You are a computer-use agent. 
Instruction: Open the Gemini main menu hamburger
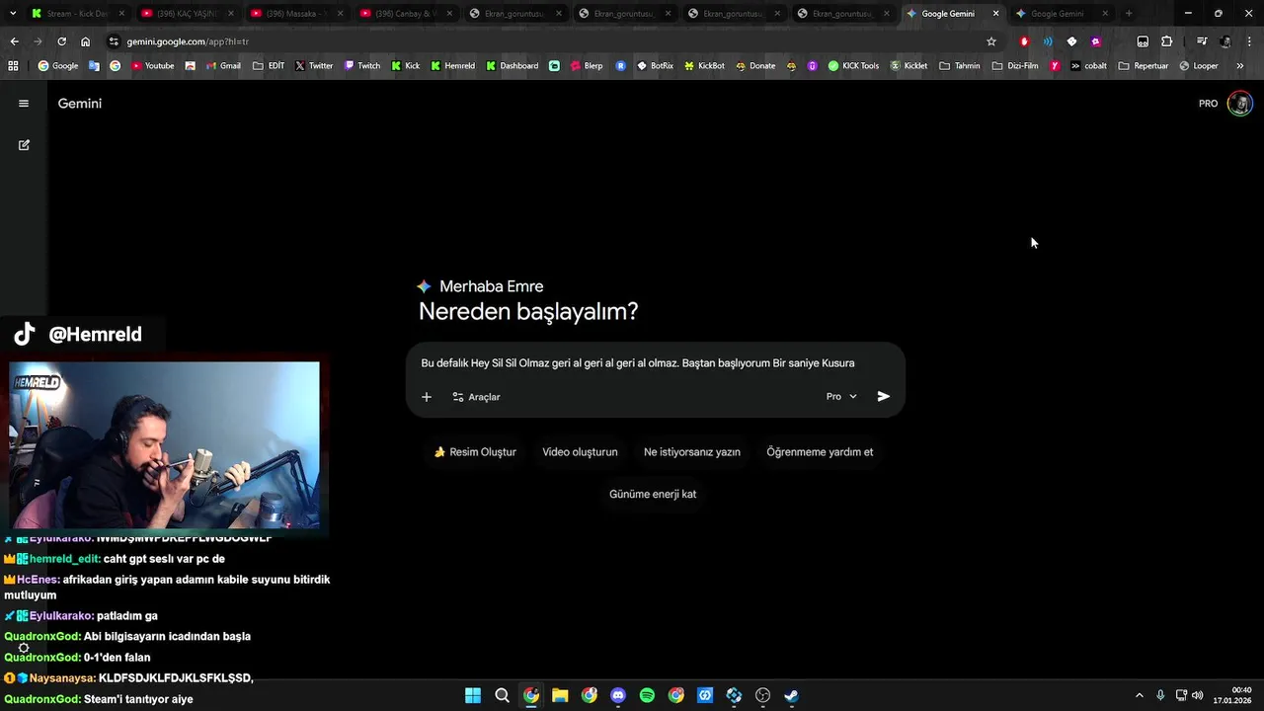click(24, 103)
